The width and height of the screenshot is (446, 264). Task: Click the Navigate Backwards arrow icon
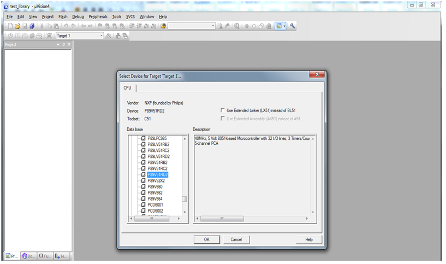pyautogui.click(x=83, y=26)
